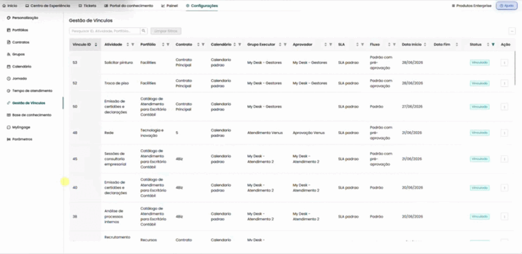Open the Atividade column filter
The height and width of the screenshot is (254, 522).
(x=133, y=44)
